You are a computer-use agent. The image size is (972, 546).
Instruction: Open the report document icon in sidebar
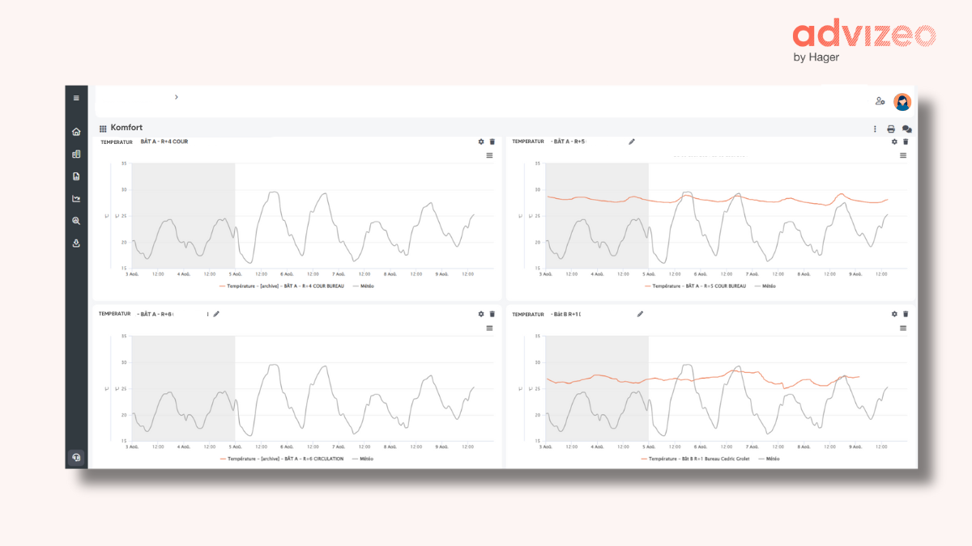[76, 176]
